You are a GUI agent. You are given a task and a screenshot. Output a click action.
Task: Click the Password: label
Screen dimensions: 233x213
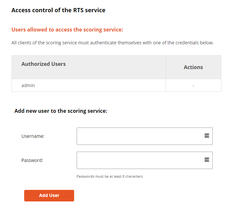pyautogui.click(x=32, y=160)
